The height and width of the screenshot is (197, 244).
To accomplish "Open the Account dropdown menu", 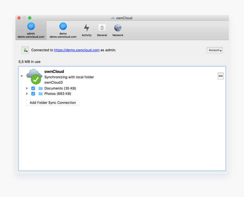I will pos(214,50).
